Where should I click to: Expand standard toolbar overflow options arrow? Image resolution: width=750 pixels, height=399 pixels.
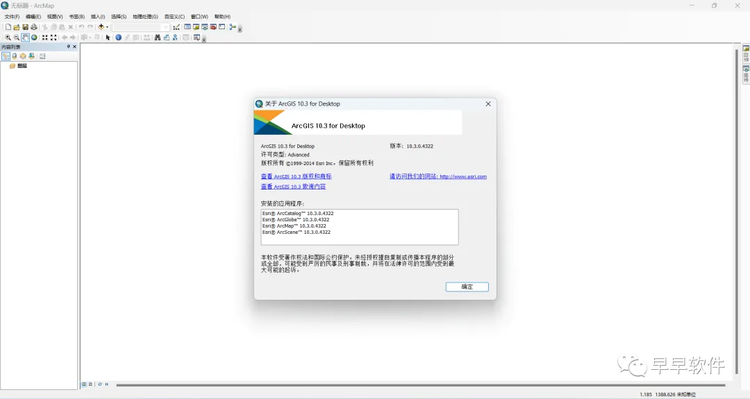pyautogui.click(x=240, y=30)
